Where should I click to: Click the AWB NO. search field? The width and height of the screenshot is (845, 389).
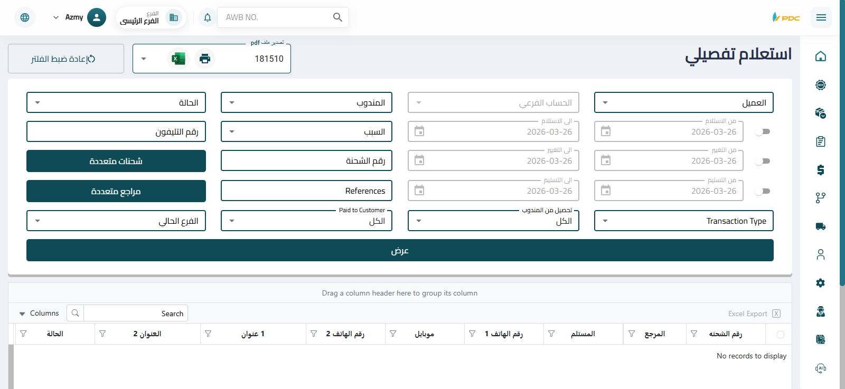tap(275, 17)
